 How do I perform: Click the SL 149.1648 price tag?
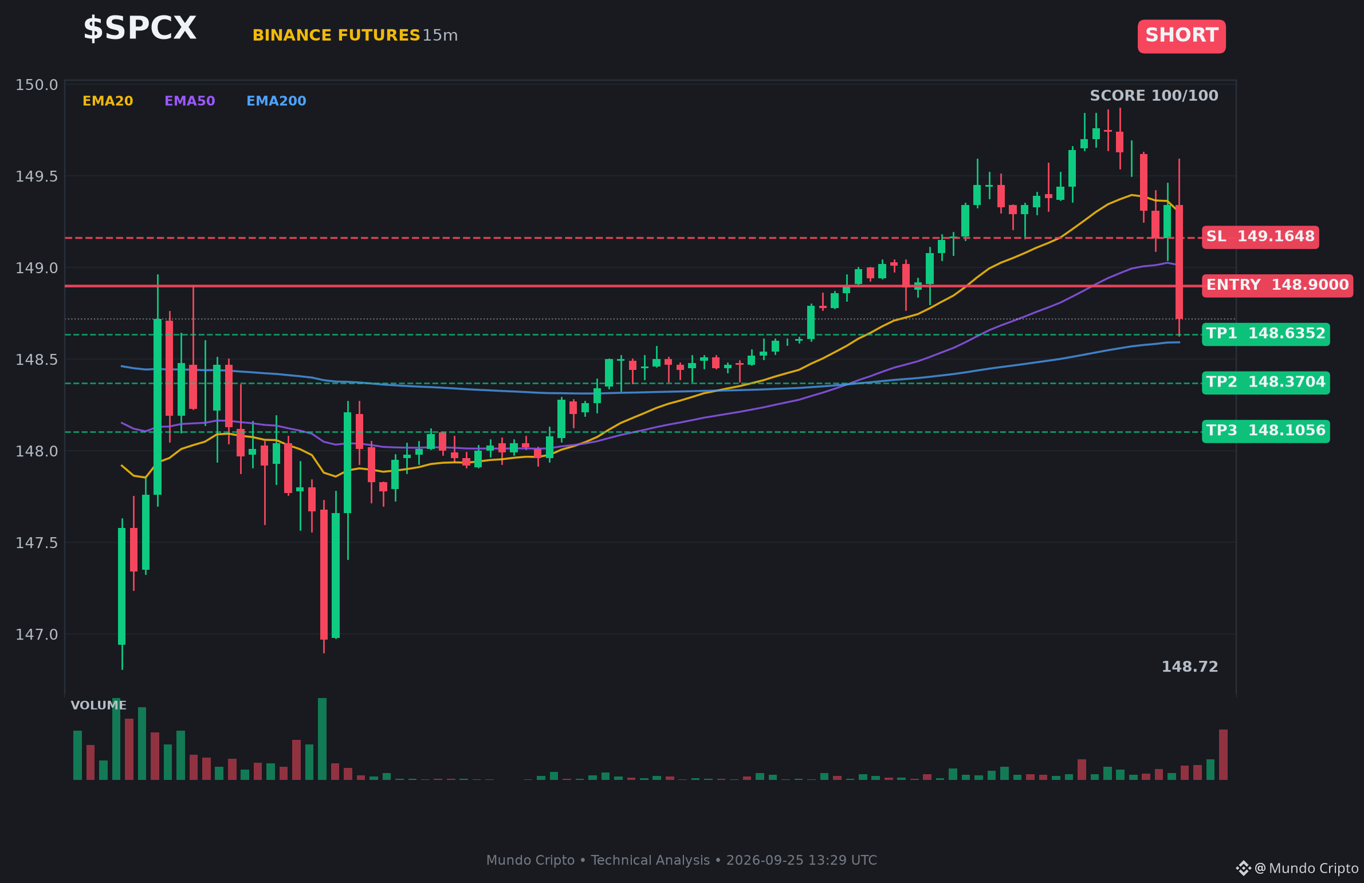tap(1260, 236)
